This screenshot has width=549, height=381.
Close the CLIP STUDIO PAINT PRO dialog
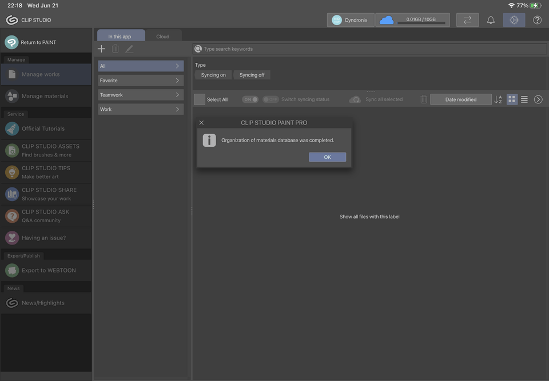(x=201, y=123)
